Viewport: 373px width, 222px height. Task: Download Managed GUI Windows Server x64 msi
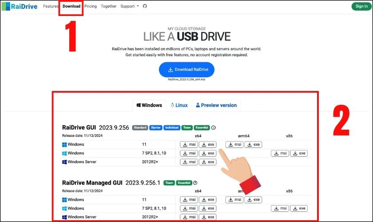[x=189, y=217]
